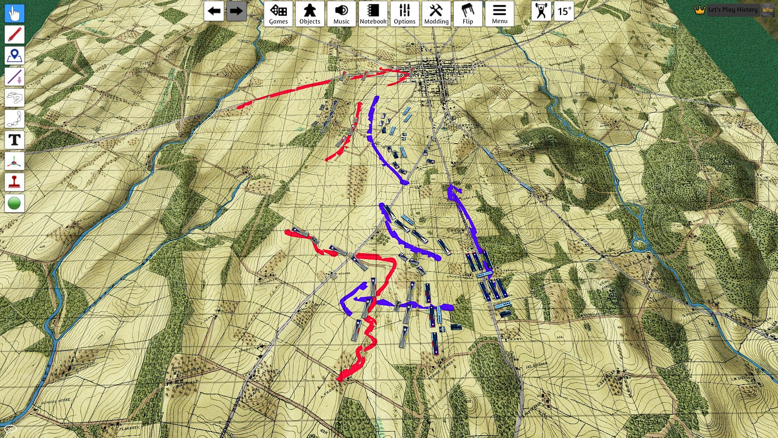Click the Redo right arrow button
The height and width of the screenshot is (438, 778).
click(x=236, y=11)
